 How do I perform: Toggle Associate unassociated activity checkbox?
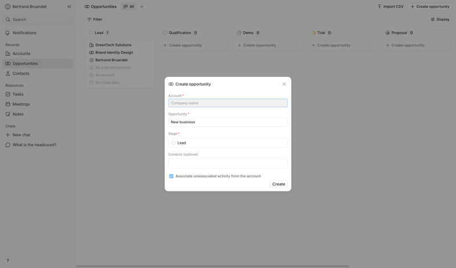(171, 176)
